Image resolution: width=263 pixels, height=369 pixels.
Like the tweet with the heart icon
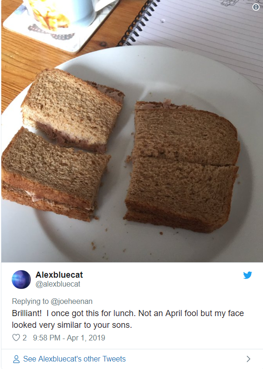(x=16, y=338)
